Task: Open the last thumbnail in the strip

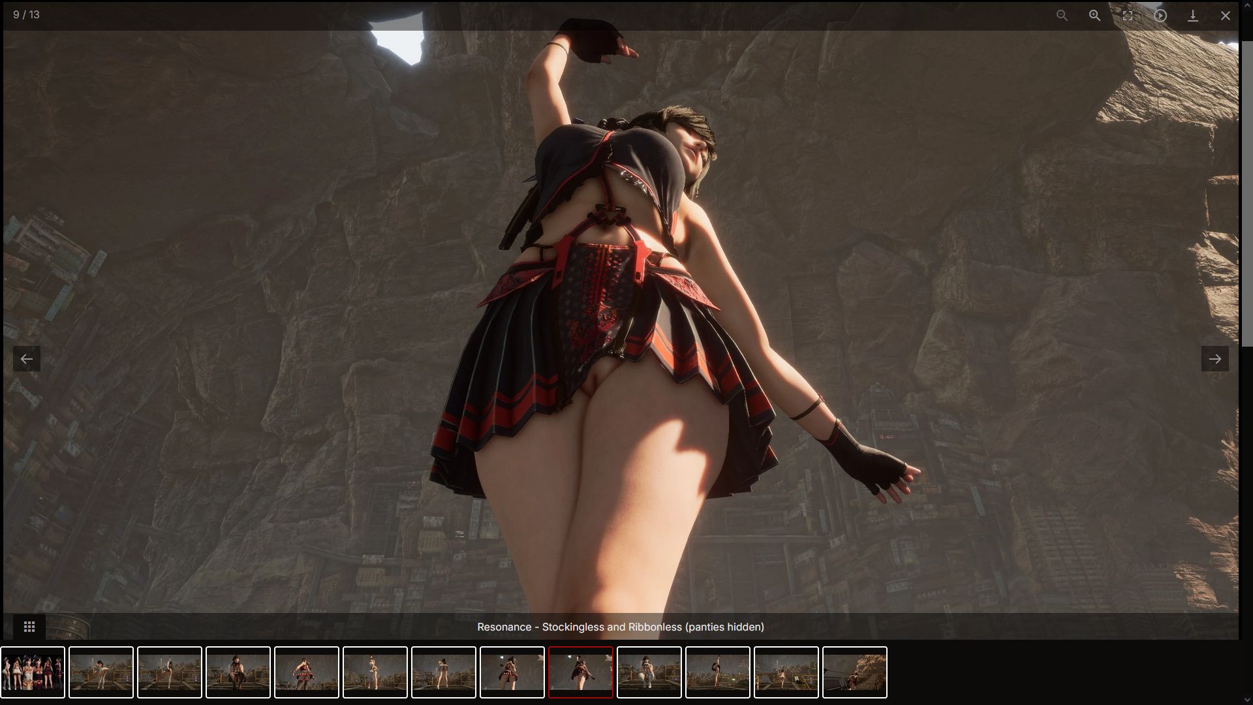Action: coord(855,672)
